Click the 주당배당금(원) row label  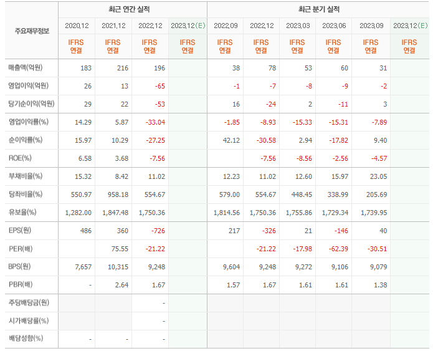[x=29, y=302]
